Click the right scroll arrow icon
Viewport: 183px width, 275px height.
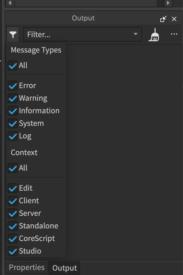[168, 3]
